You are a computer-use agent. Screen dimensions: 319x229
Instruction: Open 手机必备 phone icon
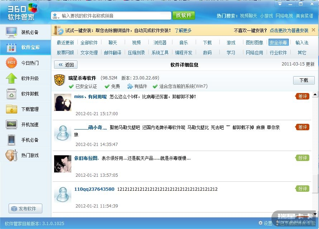(11, 140)
